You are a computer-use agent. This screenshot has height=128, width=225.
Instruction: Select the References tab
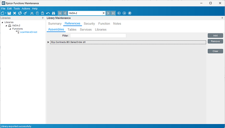[x=72, y=23]
